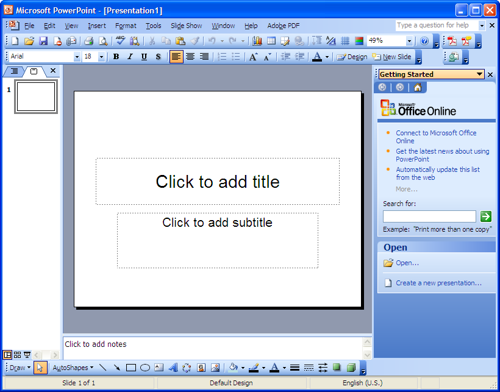Click the New Slide button
500x392 pixels.
(392, 57)
